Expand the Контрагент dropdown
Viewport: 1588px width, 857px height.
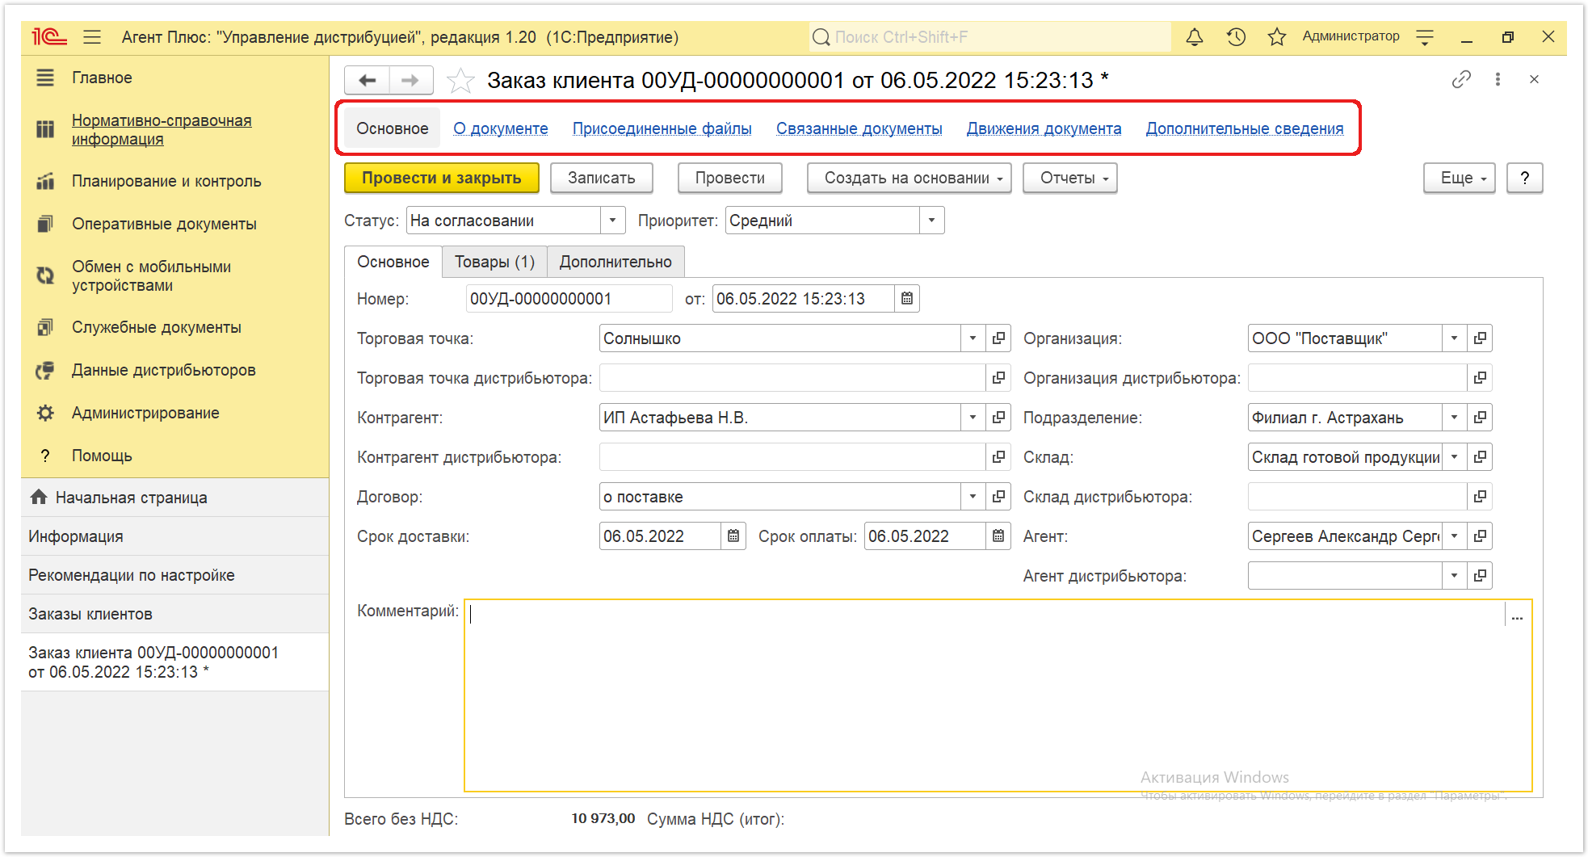click(973, 418)
